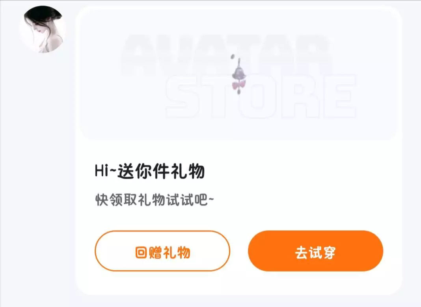
Task: Tap the 回赠礼物 outlined button
Action: click(x=162, y=251)
